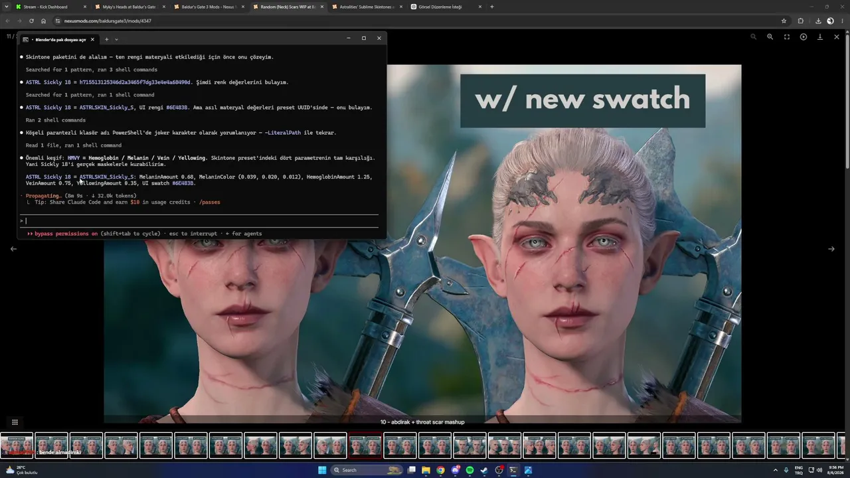Open the Windows Start menu
This screenshot has height=478, width=850.
(x=322, y=470)
